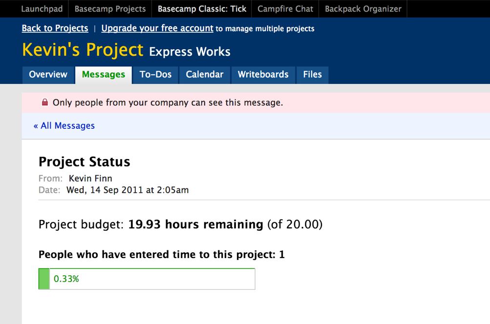
Task: Open Campfire Chat
Action: pos(285,8)
